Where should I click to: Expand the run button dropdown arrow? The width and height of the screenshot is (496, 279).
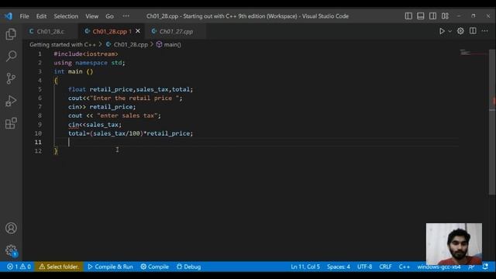click(449, 31)
